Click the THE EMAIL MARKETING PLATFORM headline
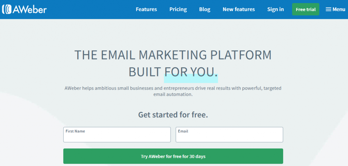 click(173, 55)
